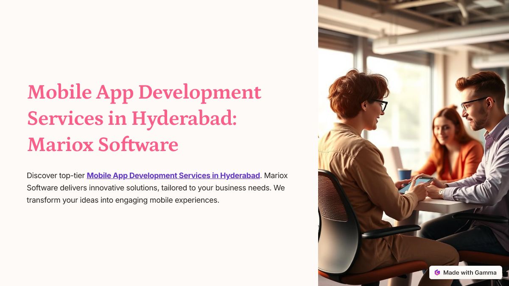Select the "Mobile App Development" title line

144,92
